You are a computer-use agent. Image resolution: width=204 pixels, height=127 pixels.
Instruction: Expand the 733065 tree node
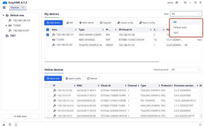coord(6,25)
